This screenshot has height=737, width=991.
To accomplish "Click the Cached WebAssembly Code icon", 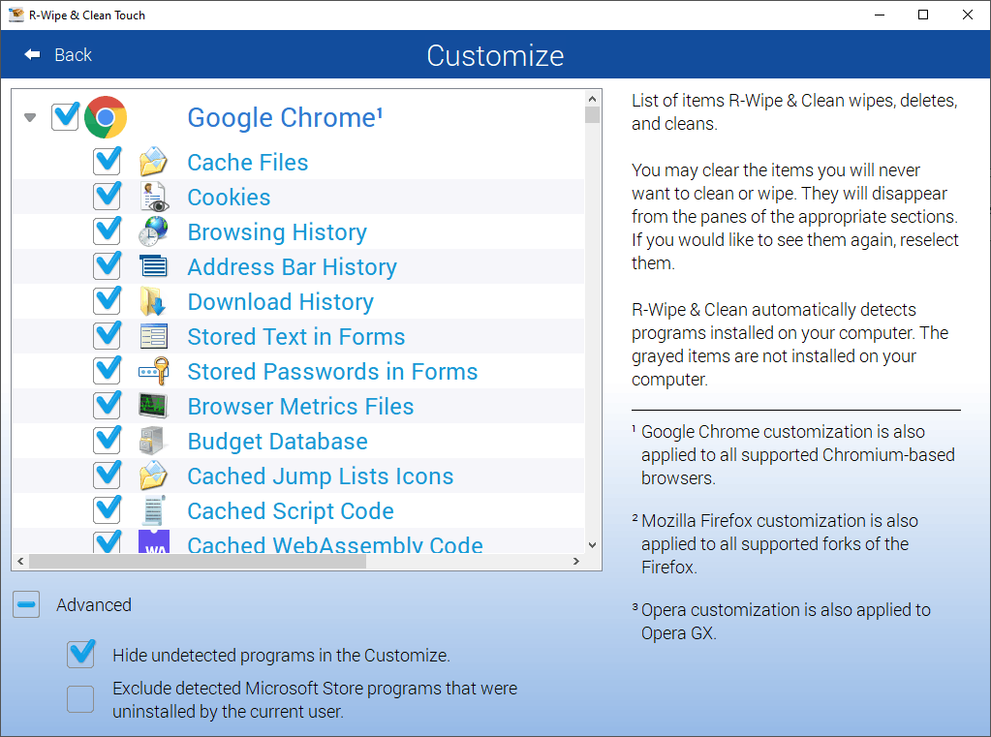I will pos(154,541).
